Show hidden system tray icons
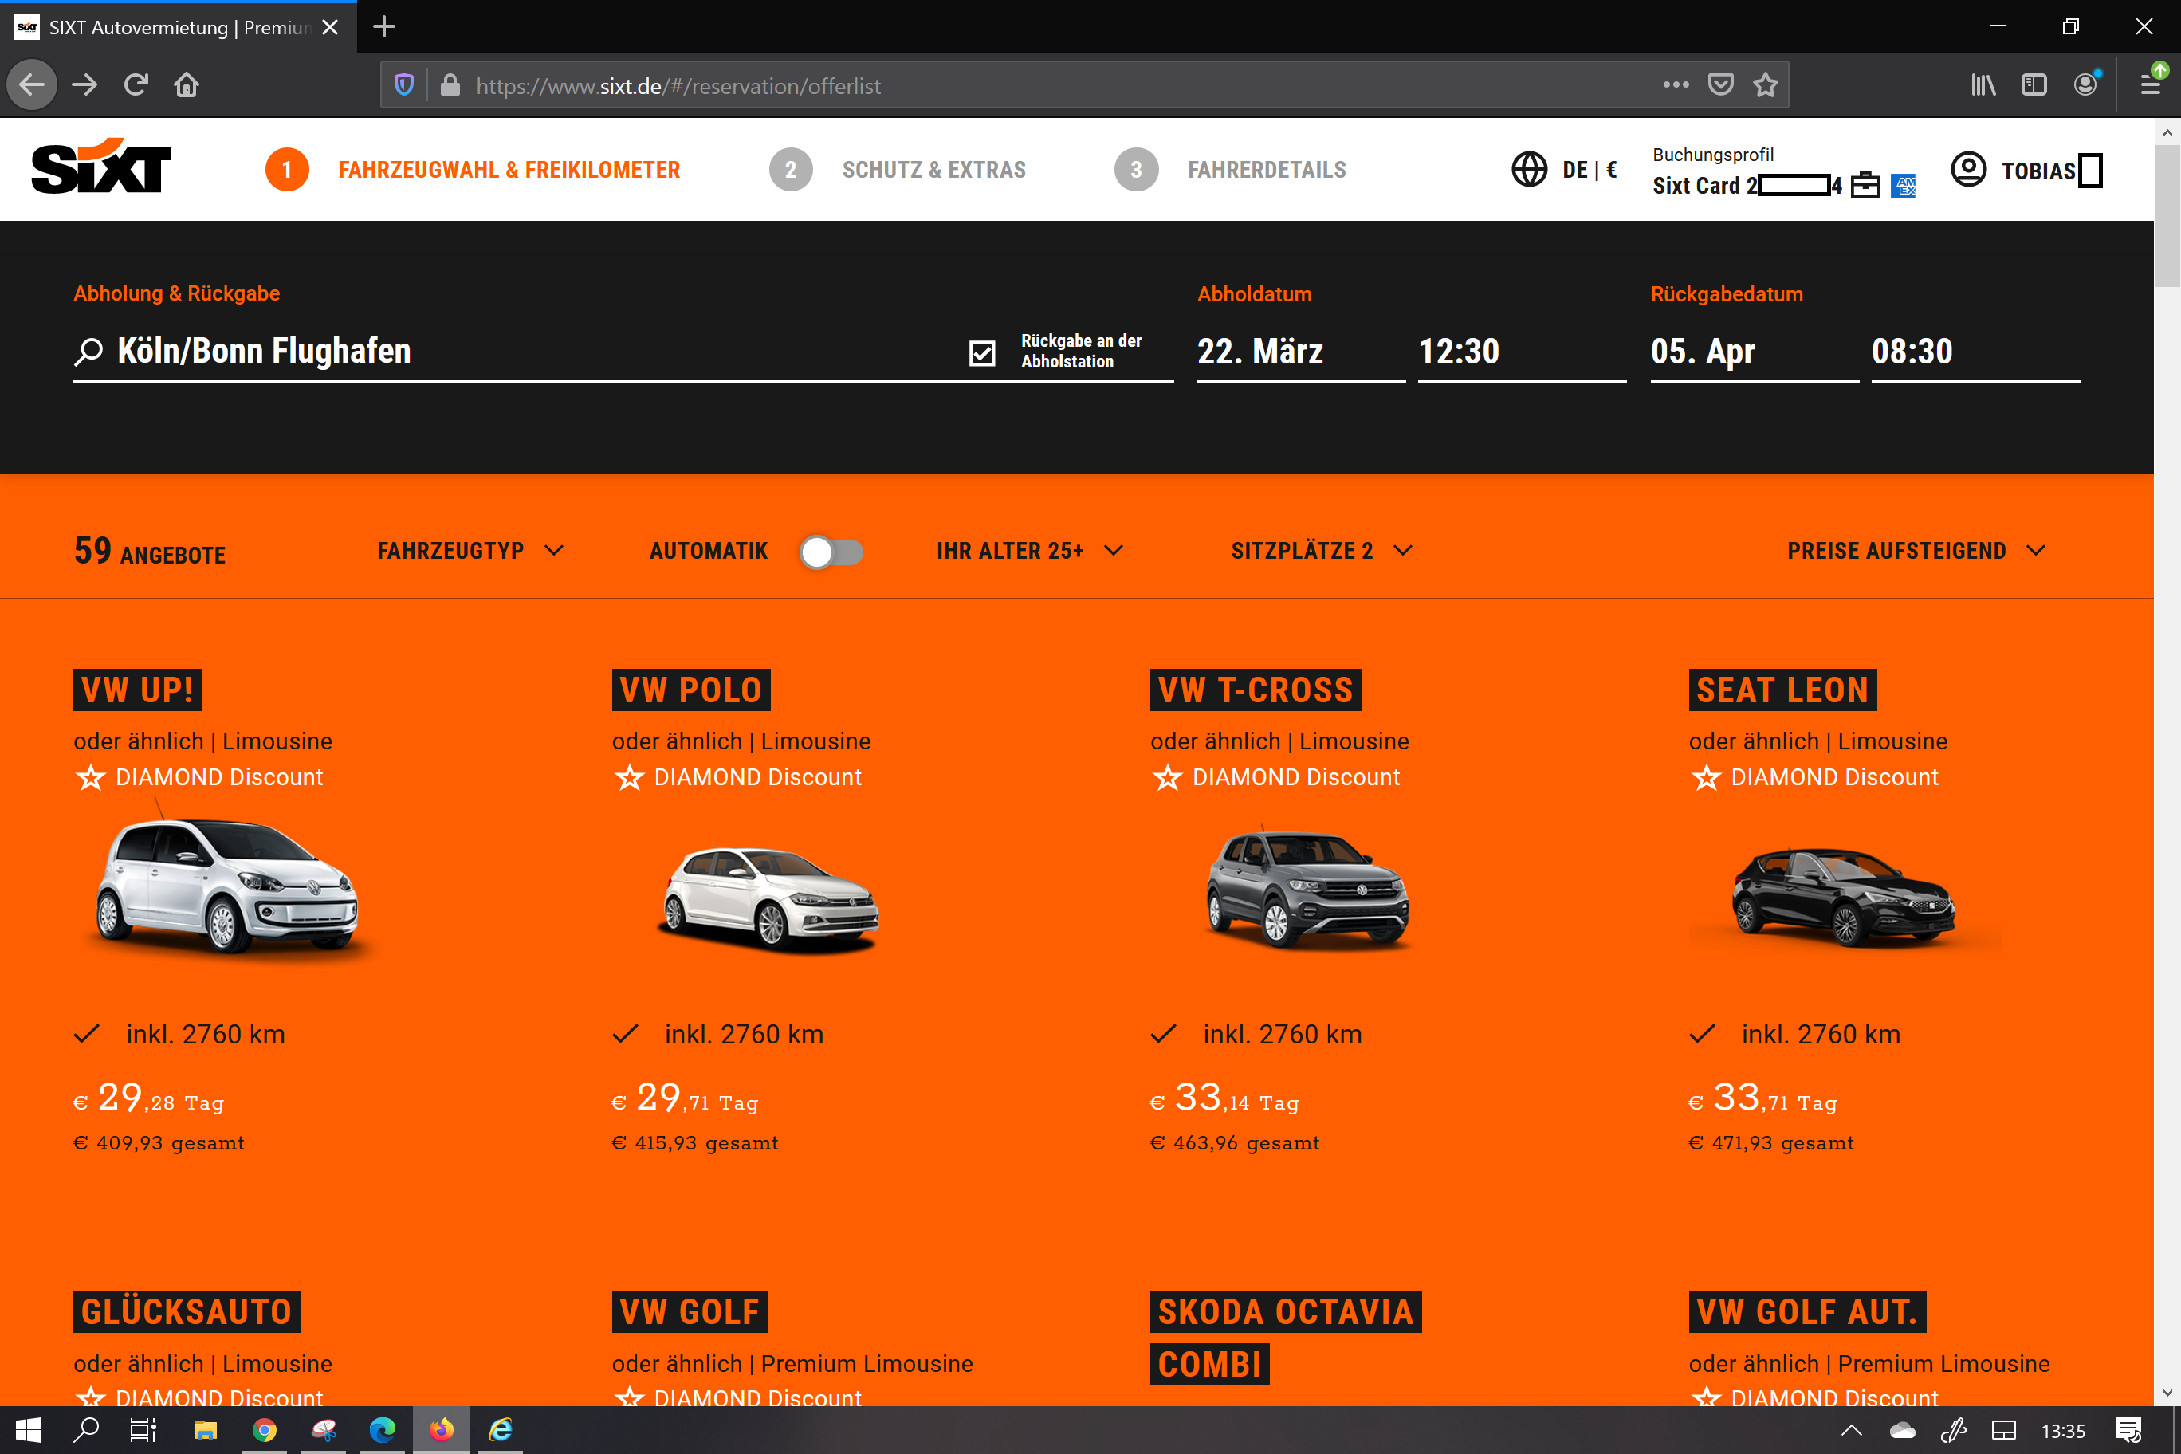 tap(1851, 1430)
